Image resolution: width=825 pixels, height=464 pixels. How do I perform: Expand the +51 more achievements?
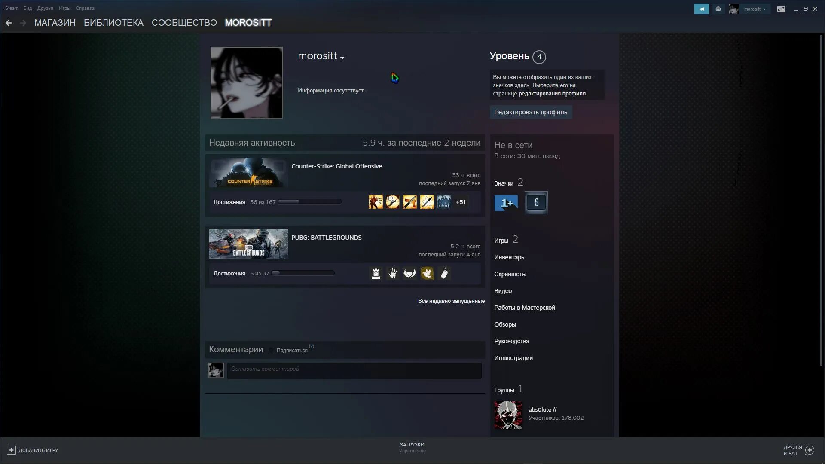point(461,202)
